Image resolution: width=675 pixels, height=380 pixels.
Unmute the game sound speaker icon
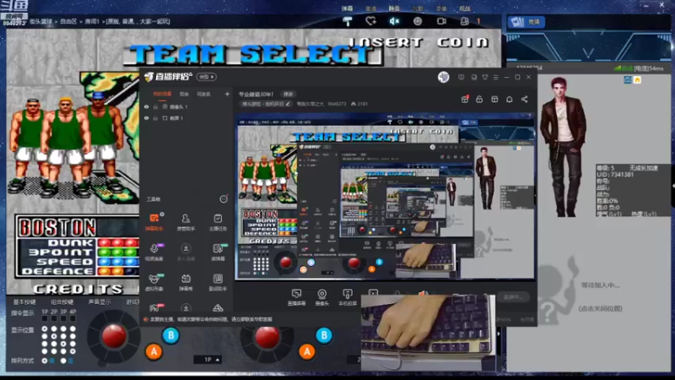point(394,21)
